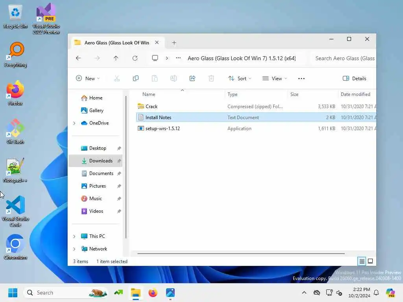This screenshot has width=403, height=302.
Task: Select Git Bash desktop shortcut
Action: (15, 131)
